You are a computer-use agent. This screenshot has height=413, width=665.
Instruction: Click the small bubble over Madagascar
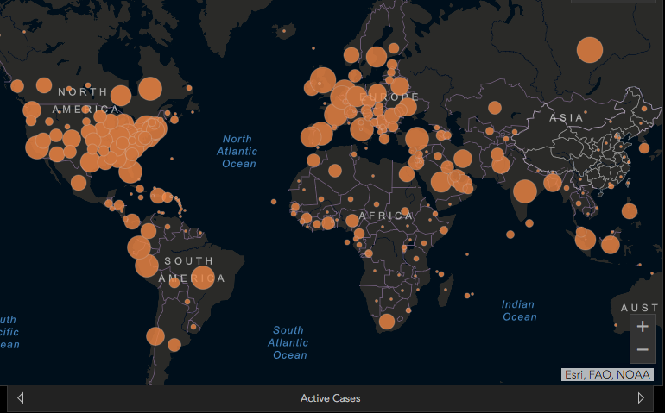pyautogui.click(x=446, y=291)
